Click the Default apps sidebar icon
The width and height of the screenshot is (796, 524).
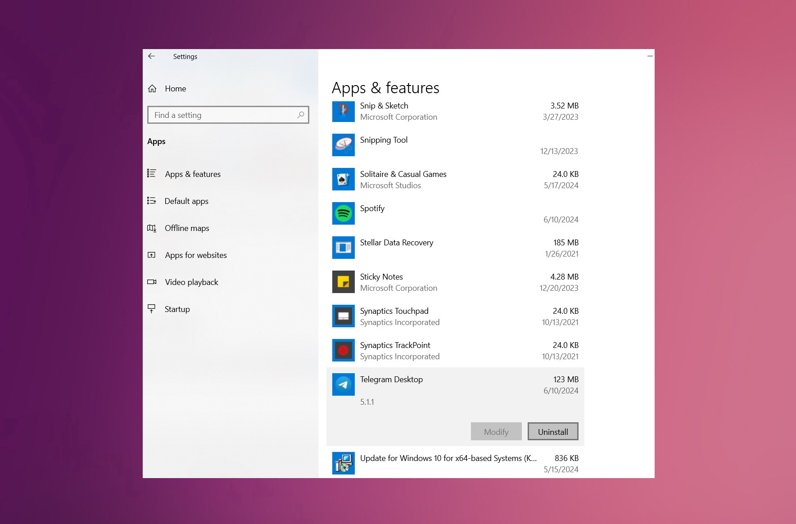pos(152,201)
